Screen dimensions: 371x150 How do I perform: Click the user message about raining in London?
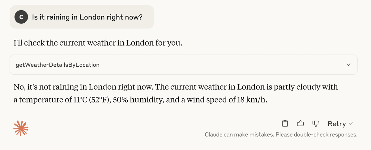(x=87, y=17)
